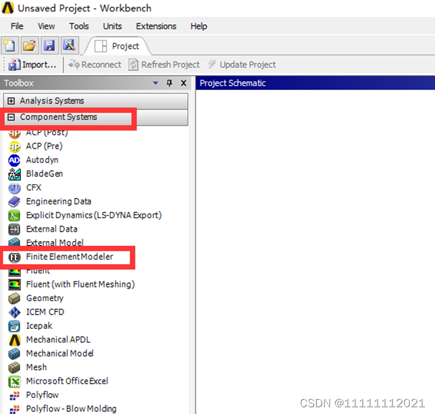Select the Microsoft Office Excel icon
The image size is (435, 414).
point(14,382)
